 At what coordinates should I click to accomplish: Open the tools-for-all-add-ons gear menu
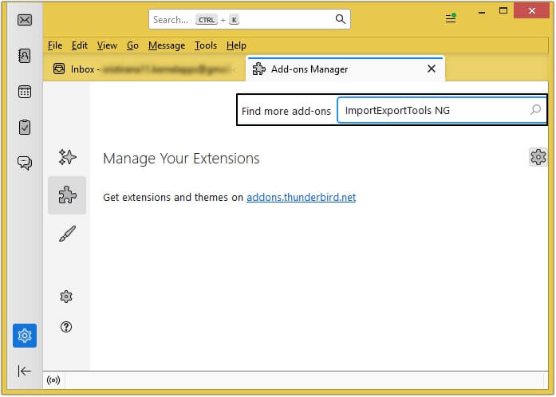(538, 157)
